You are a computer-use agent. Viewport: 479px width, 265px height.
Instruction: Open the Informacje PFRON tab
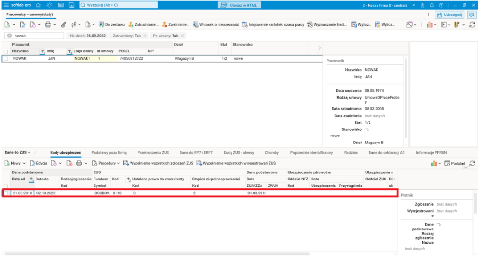431,153
